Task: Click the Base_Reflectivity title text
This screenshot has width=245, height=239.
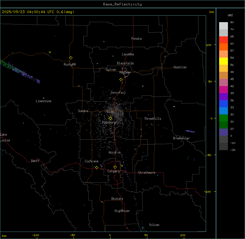Action: point(122,4)
